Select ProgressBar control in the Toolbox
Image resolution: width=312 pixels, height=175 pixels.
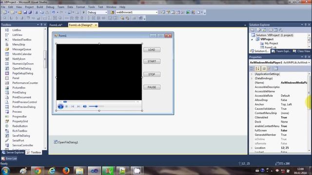pyautogui.click(x=19, y=117)
